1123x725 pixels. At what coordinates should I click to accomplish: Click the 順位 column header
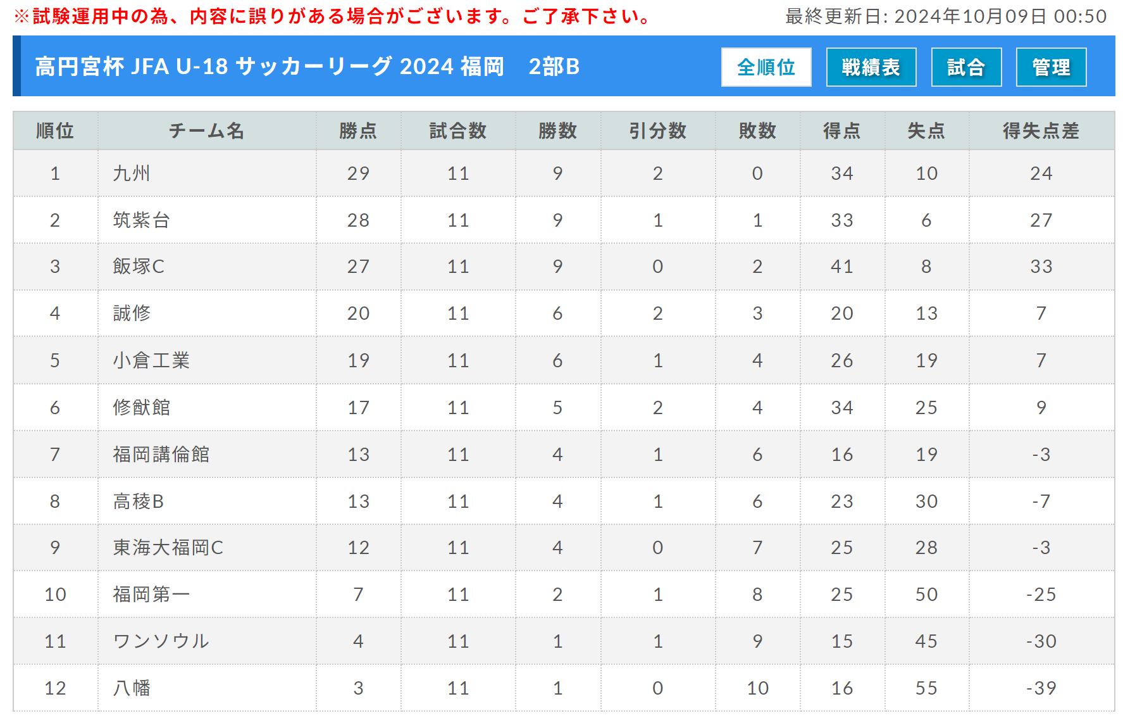[55, 131]
